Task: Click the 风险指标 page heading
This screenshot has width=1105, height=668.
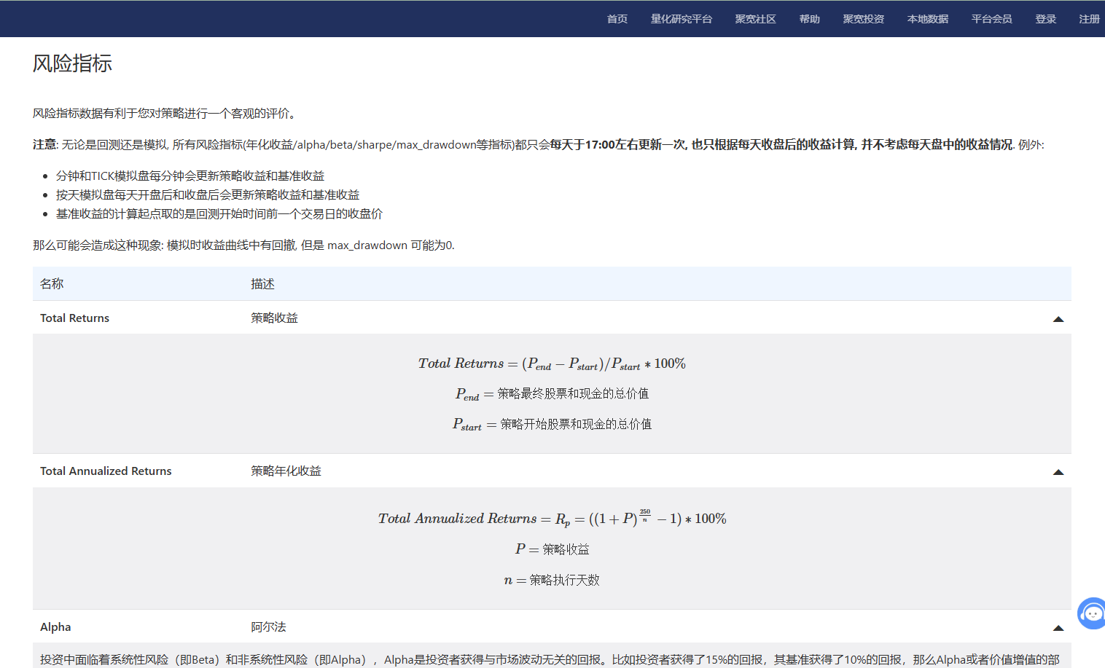Action: click(x=72, y=63)
